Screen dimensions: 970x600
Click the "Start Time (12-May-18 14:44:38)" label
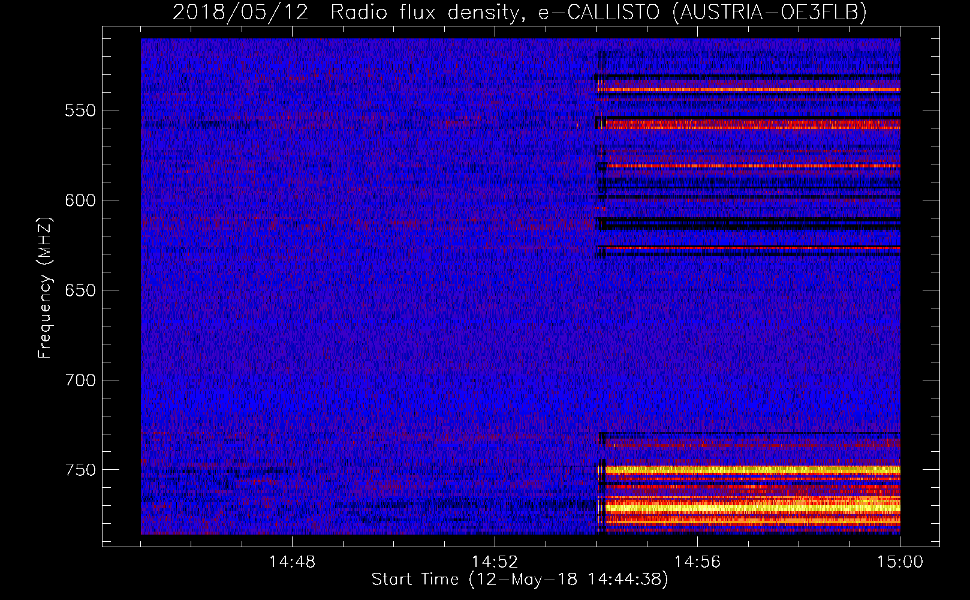coord(519,580)
